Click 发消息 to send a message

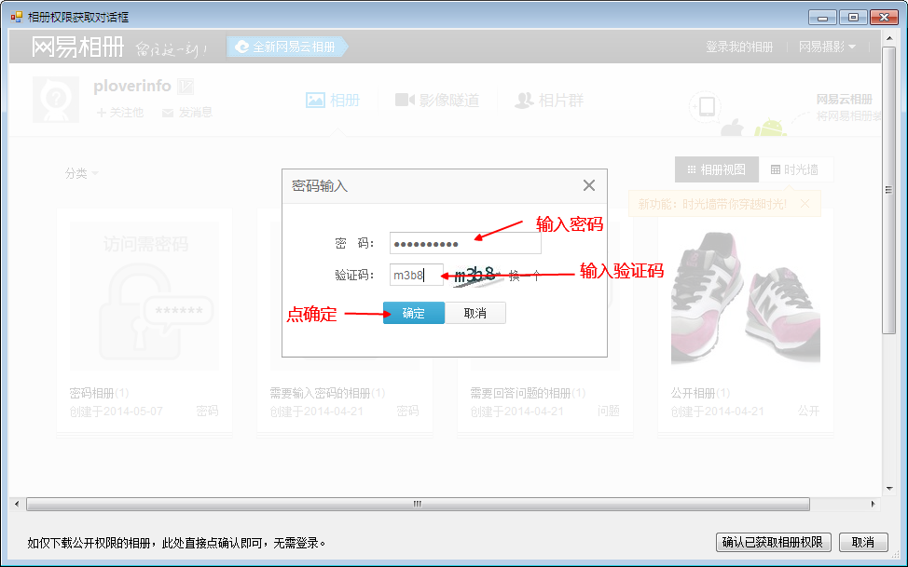point(187,113)
